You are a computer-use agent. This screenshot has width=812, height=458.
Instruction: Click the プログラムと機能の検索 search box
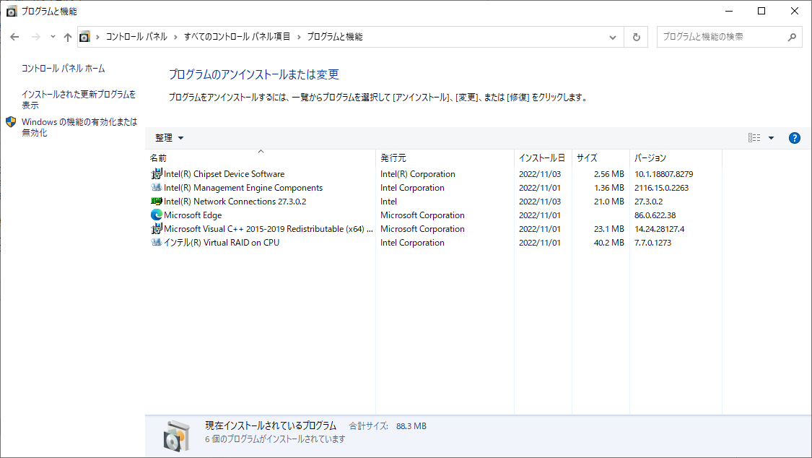(x=722, y=37)
